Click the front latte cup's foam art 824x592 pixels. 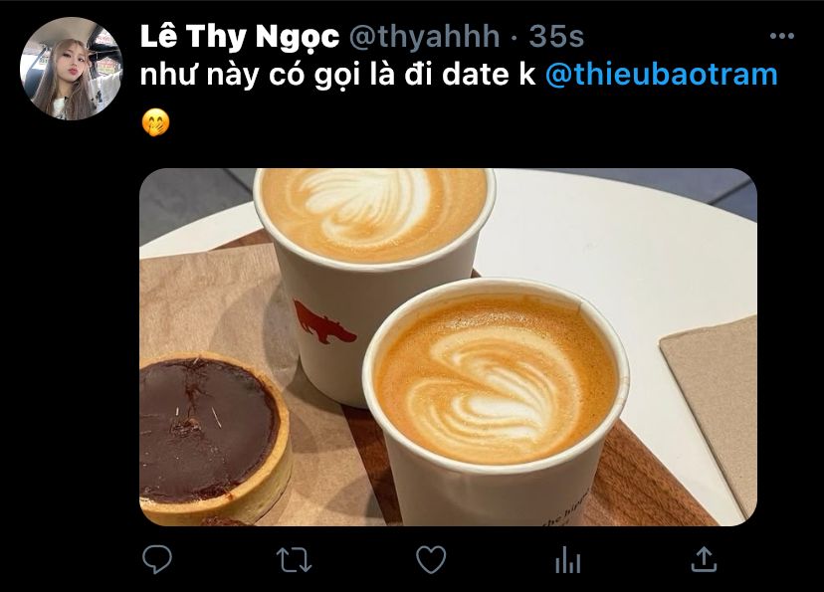(495, 379)
